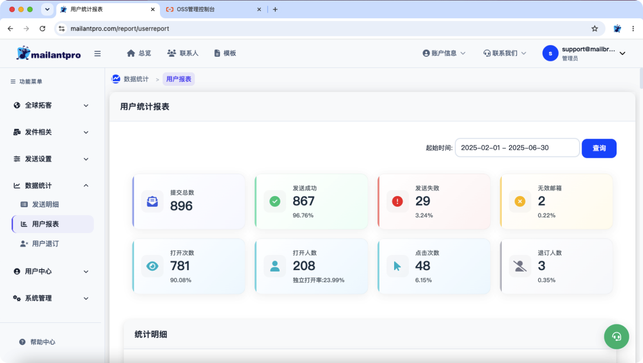643x363 pixels.
Task: Click the 96.76% success rate text
Action: tap(303, 215)
